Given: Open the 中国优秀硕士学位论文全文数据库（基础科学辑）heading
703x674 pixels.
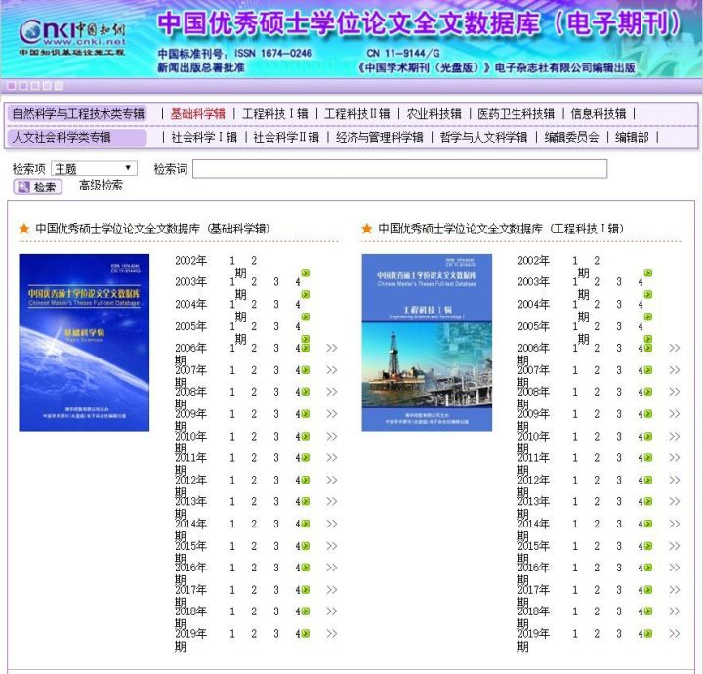Looking at the screenshot, I should click(x=153, y=229).
